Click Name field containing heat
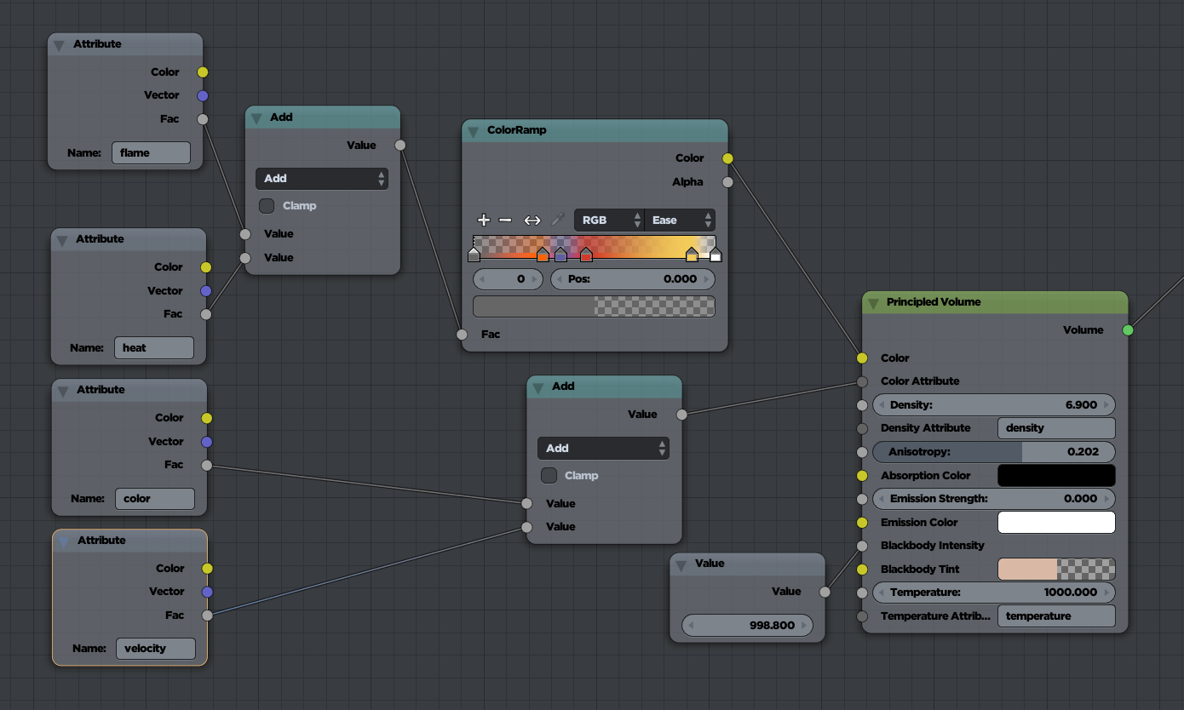This screenshot has height=710, width=1184. tap(154, 348)
